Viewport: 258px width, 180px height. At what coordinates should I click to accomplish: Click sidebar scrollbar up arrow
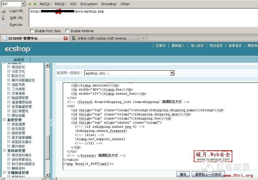47,65
